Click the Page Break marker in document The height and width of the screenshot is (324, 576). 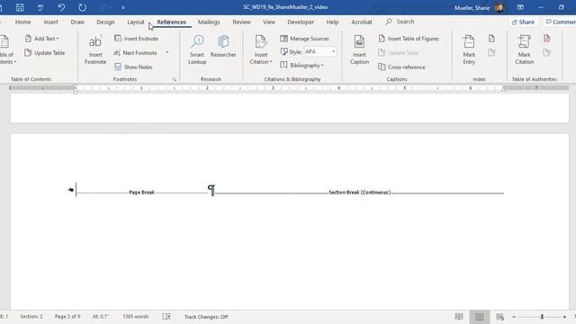[141, 193]
